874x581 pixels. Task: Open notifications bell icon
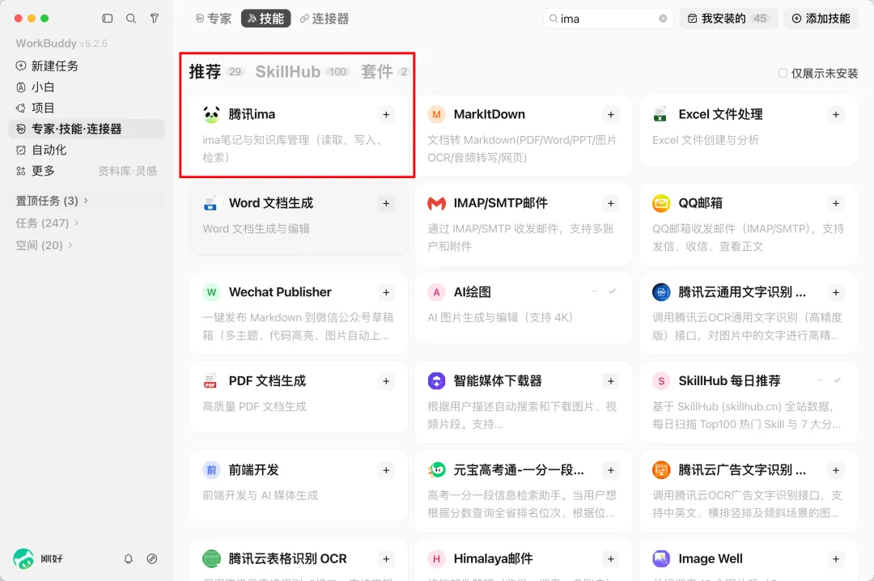pyautogui.click(x=128, y=558)
